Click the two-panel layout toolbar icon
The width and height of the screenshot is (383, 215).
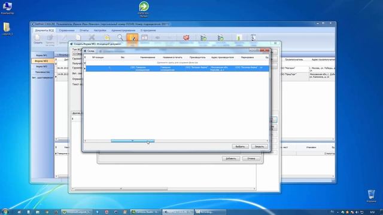(145, 38)
